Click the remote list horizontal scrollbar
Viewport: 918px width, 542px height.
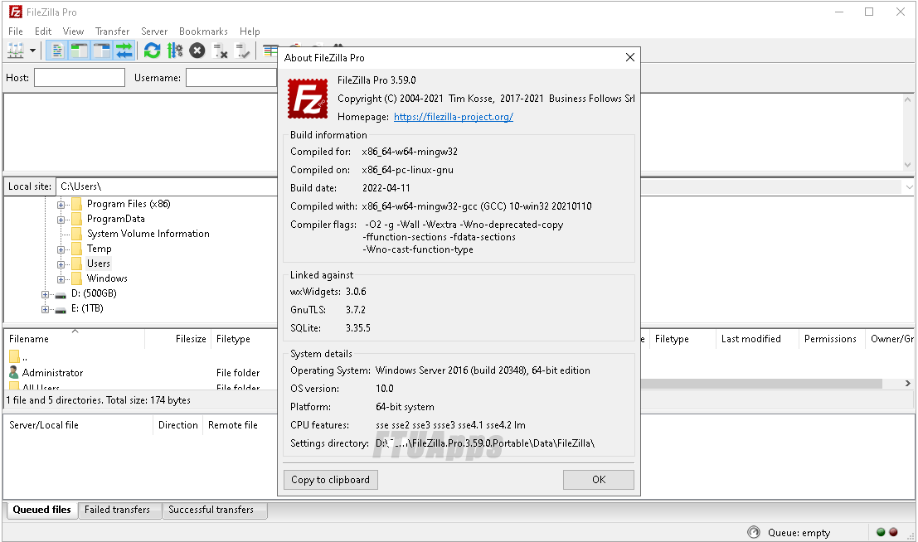click(761, 384)
